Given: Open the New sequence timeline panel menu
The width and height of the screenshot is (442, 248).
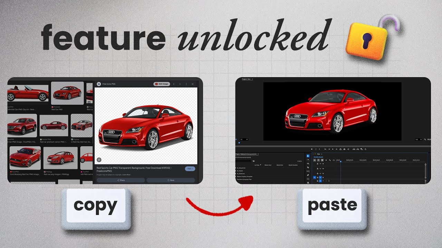Looking at the screenshot, I should [x=321, y=154].
